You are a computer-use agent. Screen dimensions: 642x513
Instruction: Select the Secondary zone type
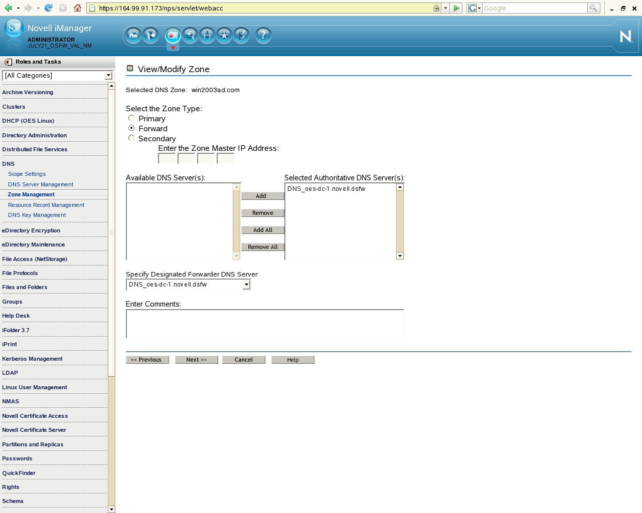[x=131, y=138]
